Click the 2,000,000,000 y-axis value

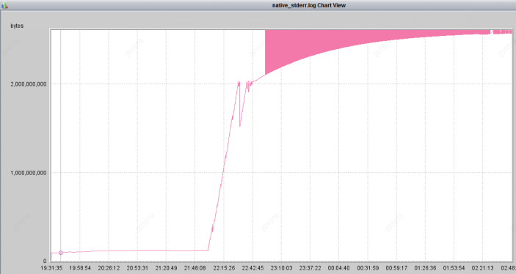pos(29,84)
